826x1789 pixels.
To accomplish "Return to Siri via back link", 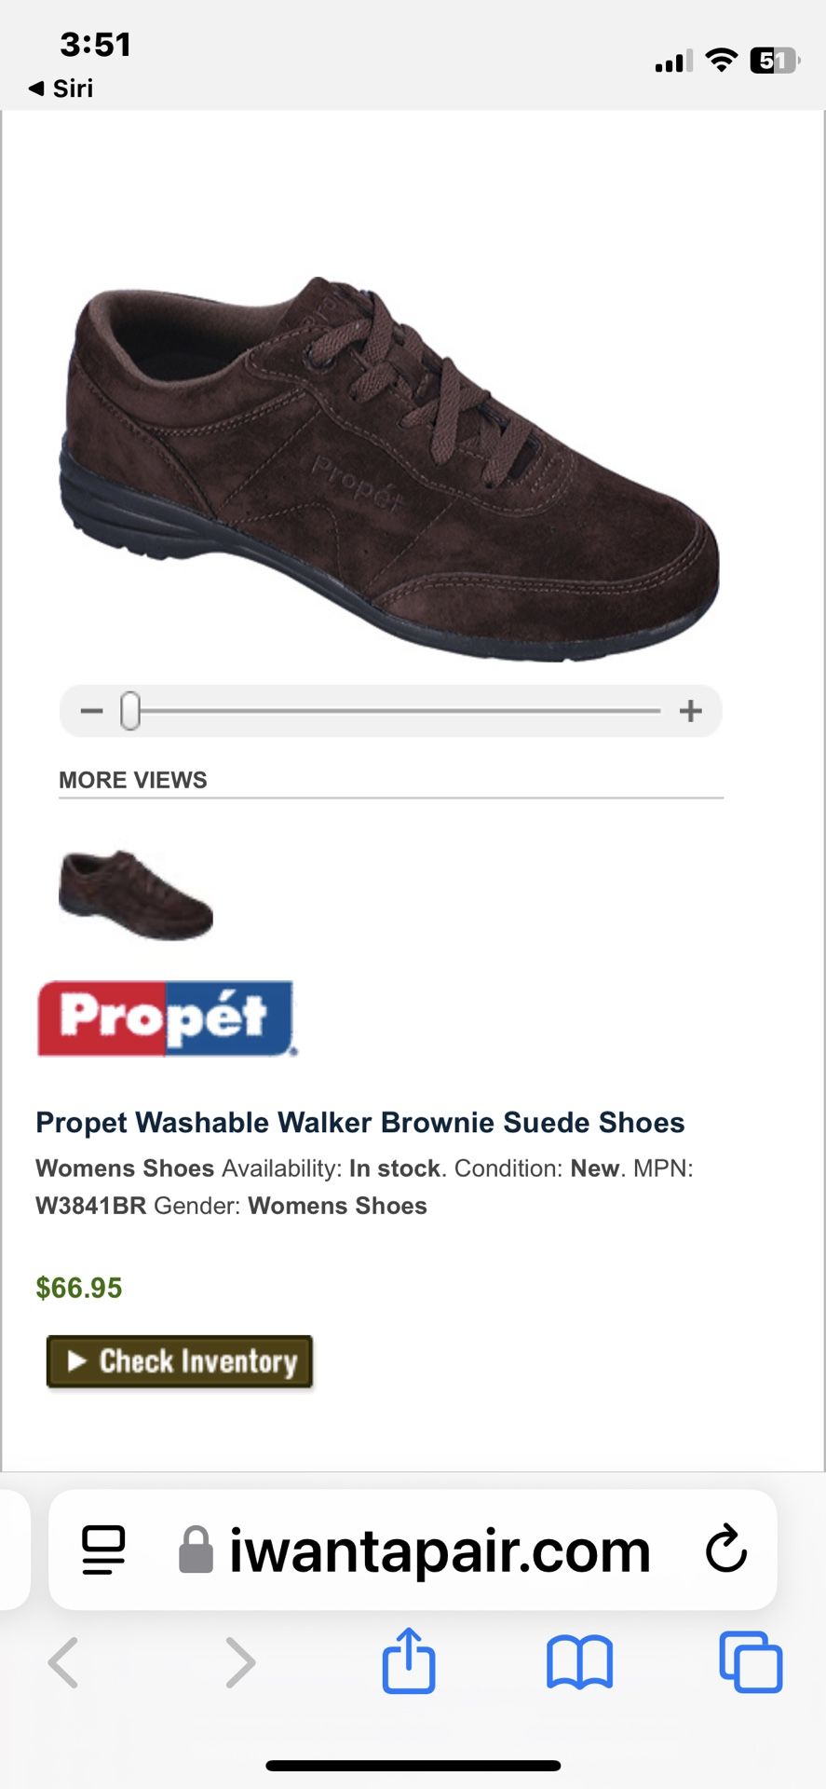I will coord(61,89).
